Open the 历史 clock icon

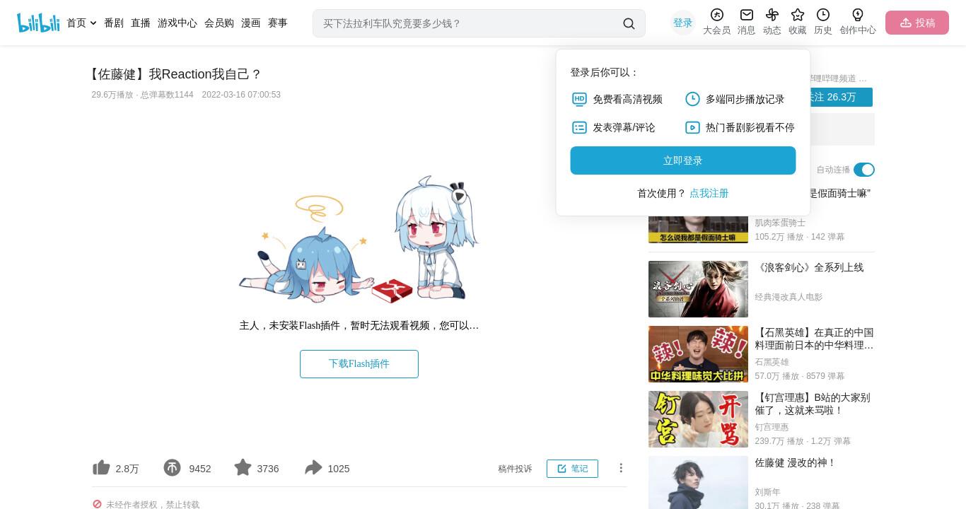[x=822, y=15]
